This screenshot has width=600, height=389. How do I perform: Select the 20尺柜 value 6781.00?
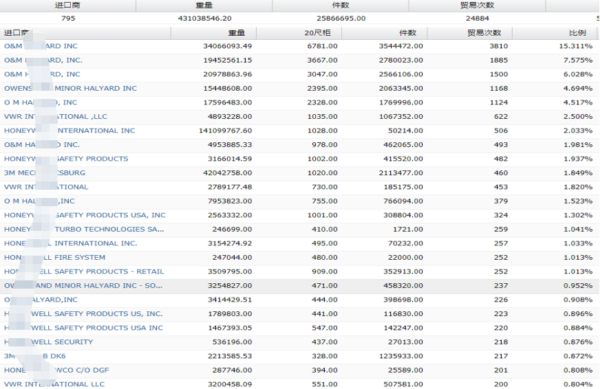coord(322,46)
